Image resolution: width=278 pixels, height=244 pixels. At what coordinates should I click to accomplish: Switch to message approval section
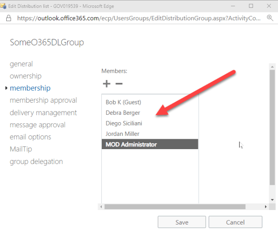[38, 125]
